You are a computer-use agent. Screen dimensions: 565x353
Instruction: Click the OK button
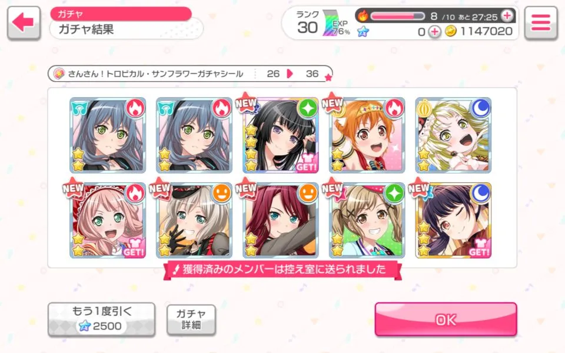point(446,319)
